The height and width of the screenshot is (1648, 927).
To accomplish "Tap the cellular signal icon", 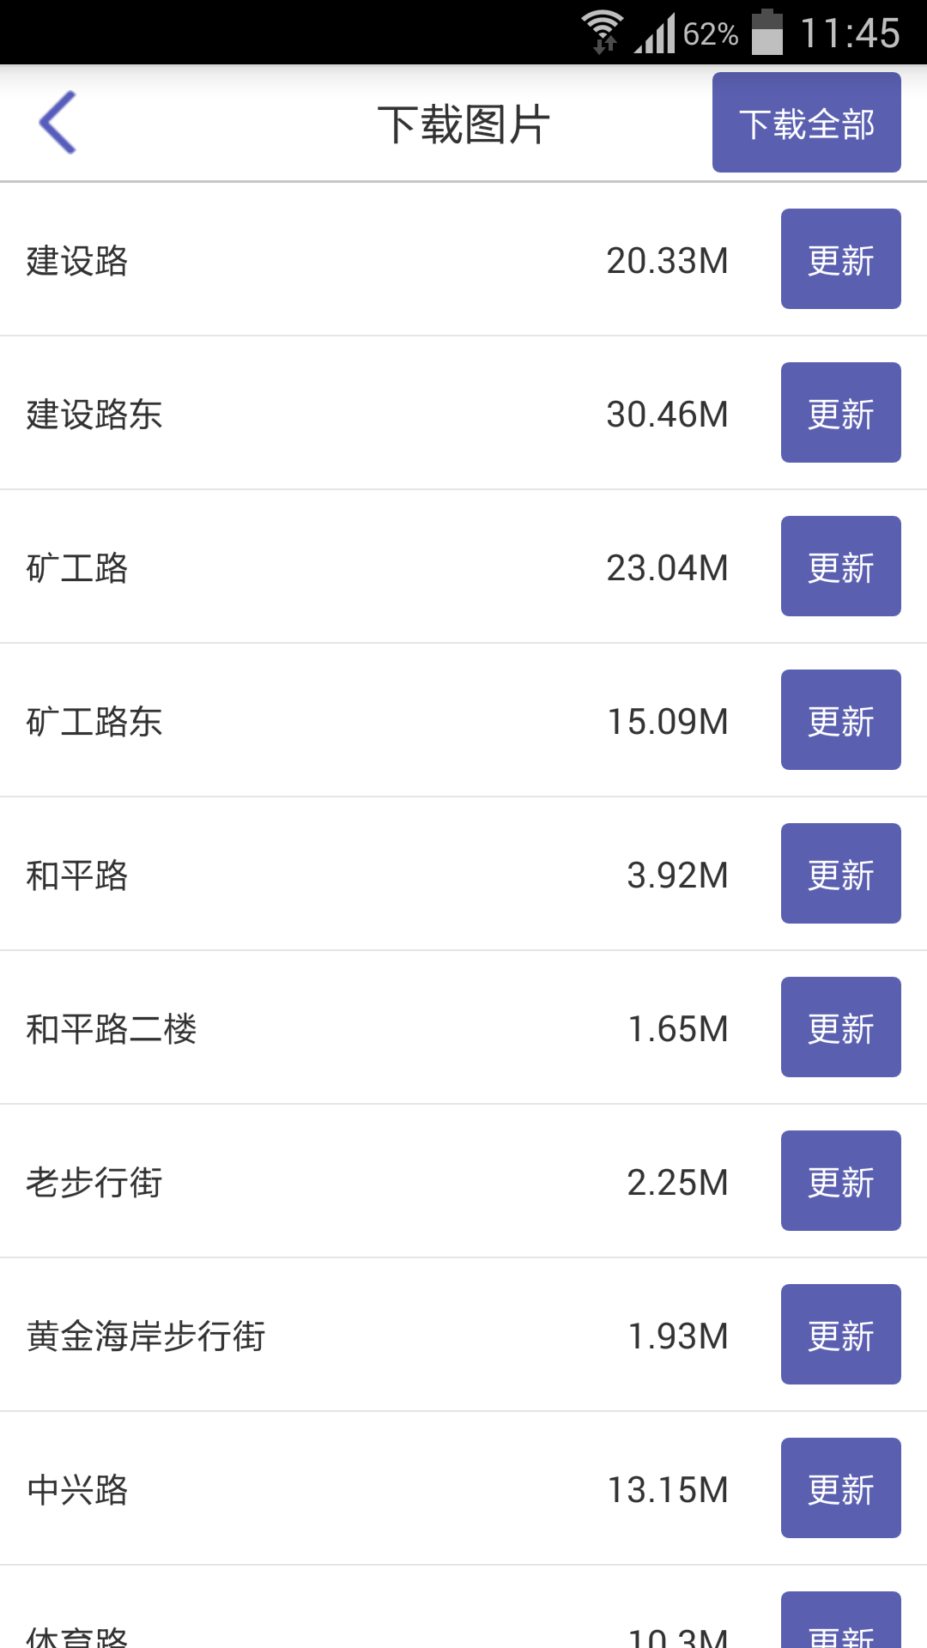I will (x=655, y=33).
